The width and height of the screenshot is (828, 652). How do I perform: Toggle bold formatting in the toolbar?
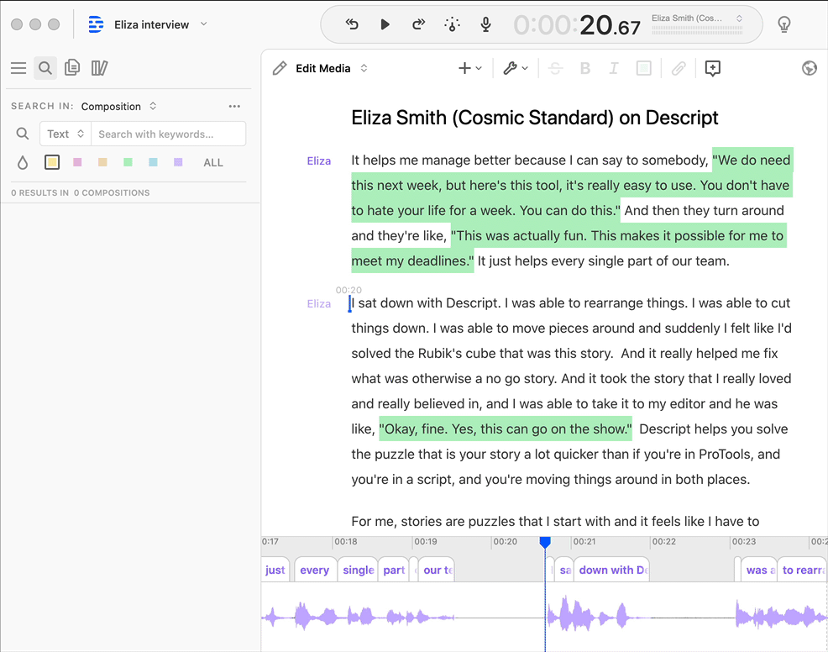pyautogui.click(x=584, y=68)
